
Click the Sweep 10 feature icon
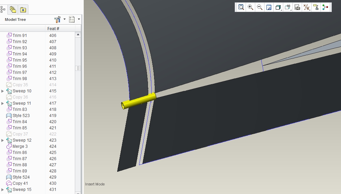point(9,91)
